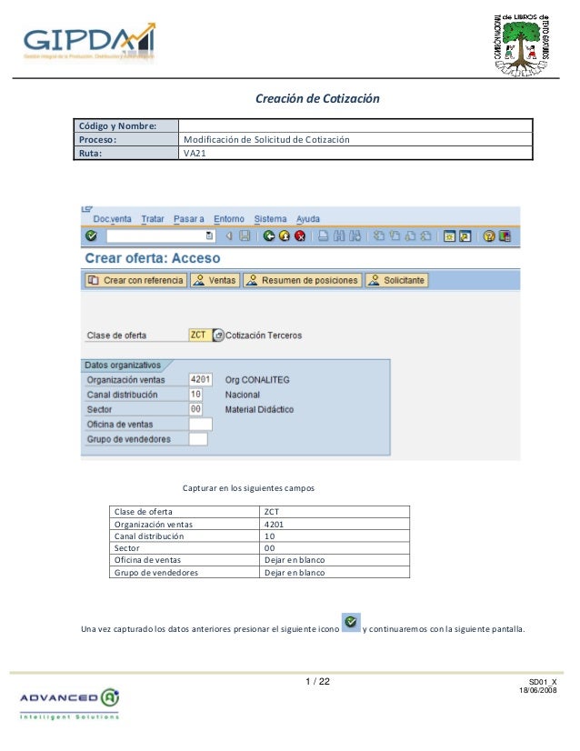Open the Doc.venta menu
This screenshot has height=751, width=580.
coord(112,219)
